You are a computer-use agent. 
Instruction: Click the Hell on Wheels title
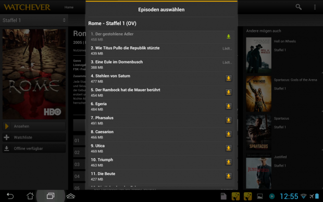[284, 41]
